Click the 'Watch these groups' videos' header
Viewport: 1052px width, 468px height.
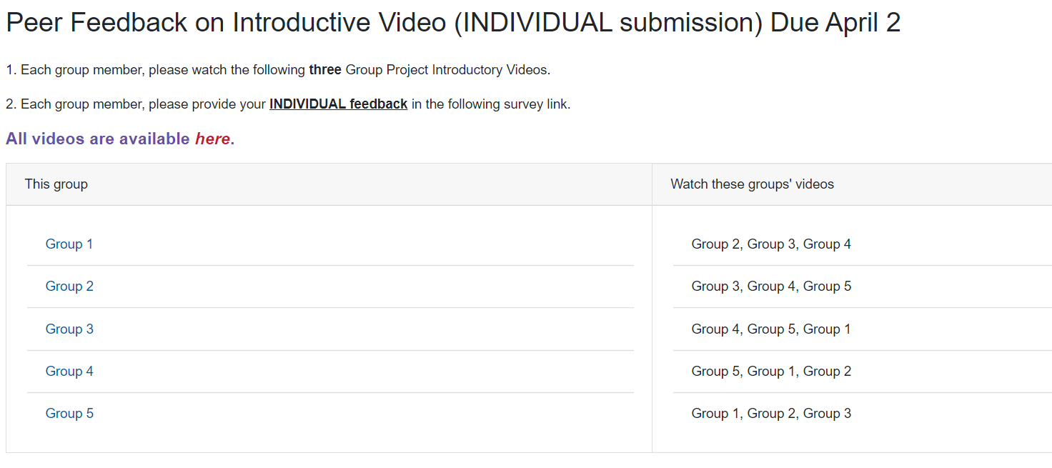click(752, 184)
